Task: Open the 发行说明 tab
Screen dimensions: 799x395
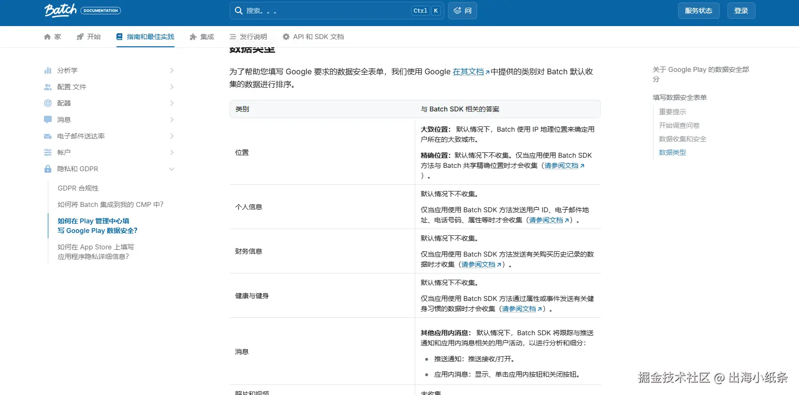Action: (x=248, y=37)
